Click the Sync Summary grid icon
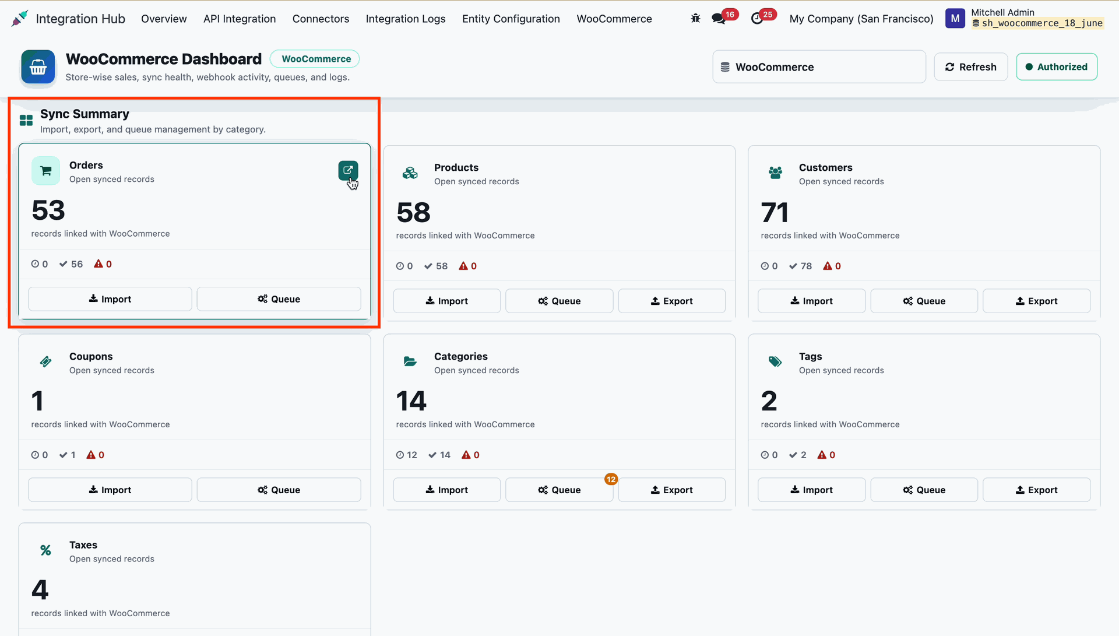The height and width of the screenshot is (636, 1119). pos(26,121)
